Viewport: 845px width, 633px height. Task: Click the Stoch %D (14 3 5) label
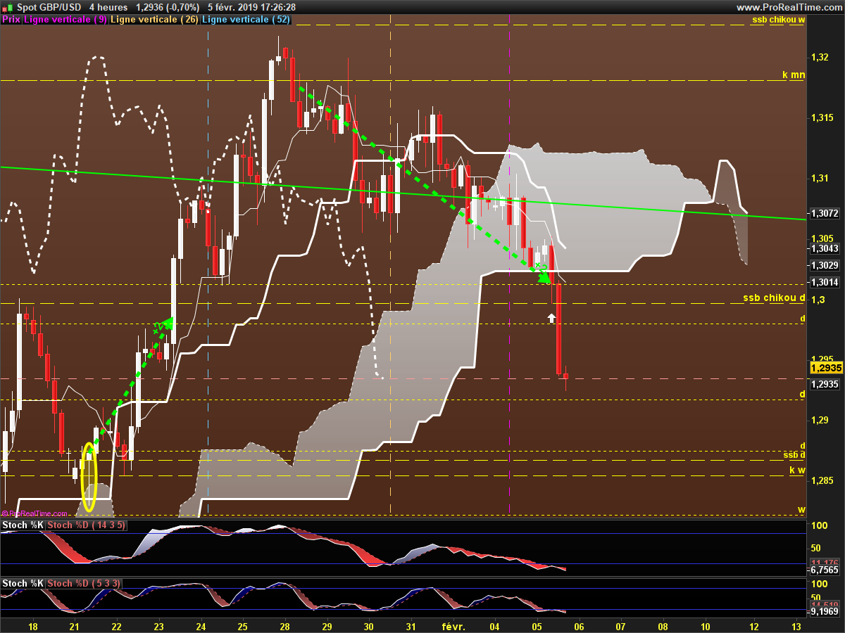point(87,525)
